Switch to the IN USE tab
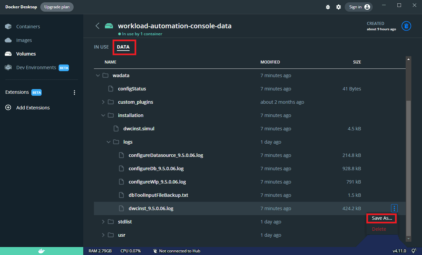The image size is (422, 255). (x=101, y=47)
